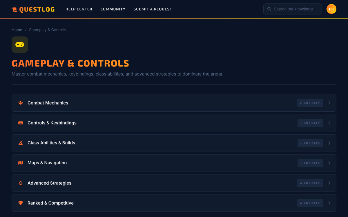
Task: Click the yellow gamepad category icon
Action: (x=20, y=45)
